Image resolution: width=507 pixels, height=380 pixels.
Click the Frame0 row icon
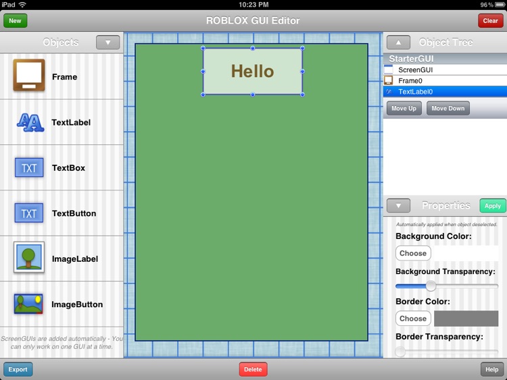pos(388,80)
